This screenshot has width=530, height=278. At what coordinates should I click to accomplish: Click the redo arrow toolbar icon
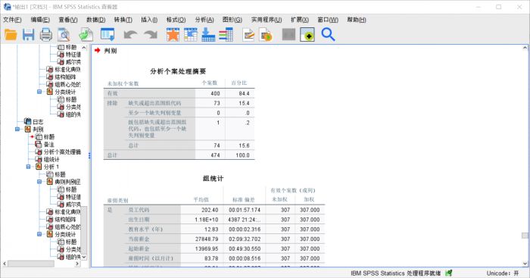pos(151,35)
